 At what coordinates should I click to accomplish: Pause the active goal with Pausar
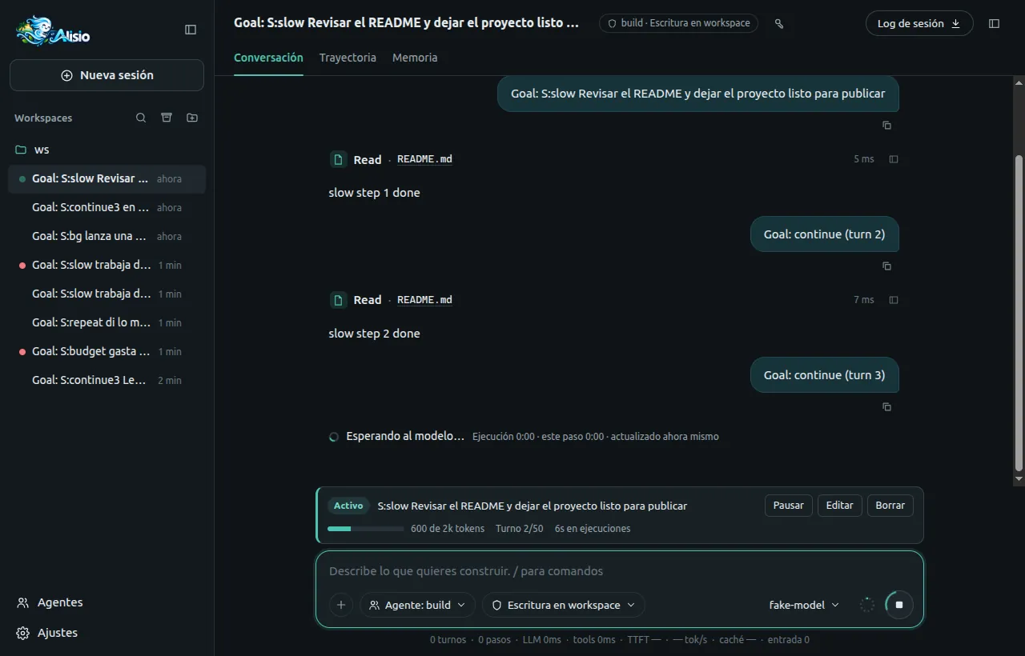[x=789, y=506]
